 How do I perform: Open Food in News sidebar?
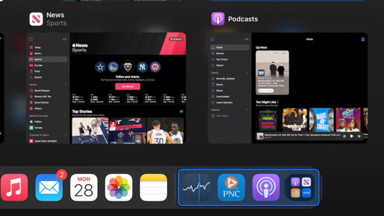click(x=48, y=71)
